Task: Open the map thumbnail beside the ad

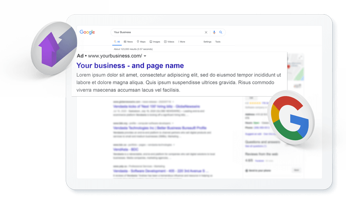Action: tap(295, 67)
